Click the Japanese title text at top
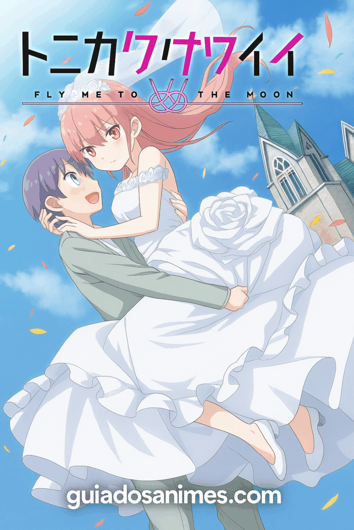 pos(161,55)
